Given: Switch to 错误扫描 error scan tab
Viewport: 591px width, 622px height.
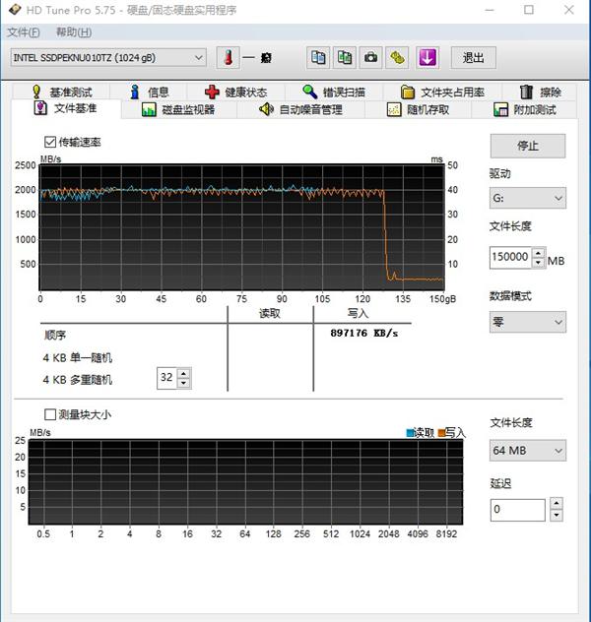Looking at the screenshot, I should coord(334,93).
